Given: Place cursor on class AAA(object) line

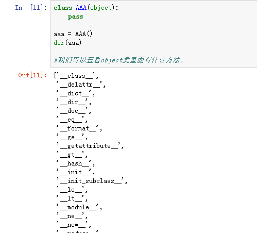Looking at the screenshot, I should click(86, 8).
